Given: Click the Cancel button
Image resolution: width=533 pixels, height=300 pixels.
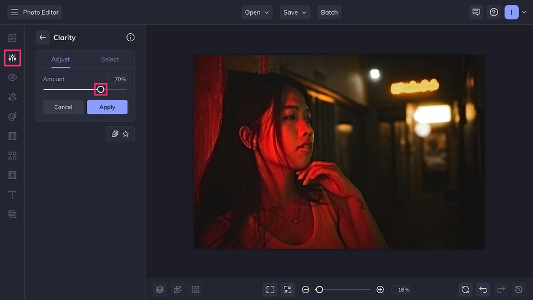Looking at the screenshot, I should (63, 107).
